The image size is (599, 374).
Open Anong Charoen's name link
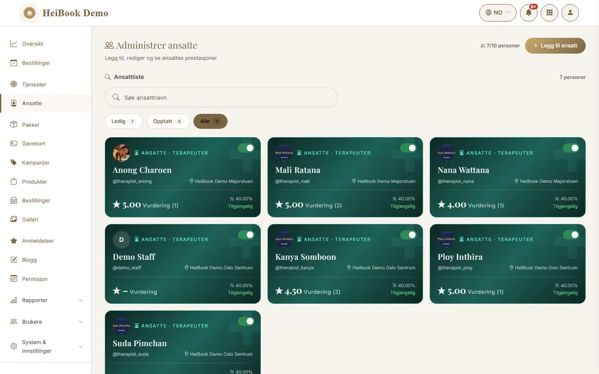coord(142,170)
